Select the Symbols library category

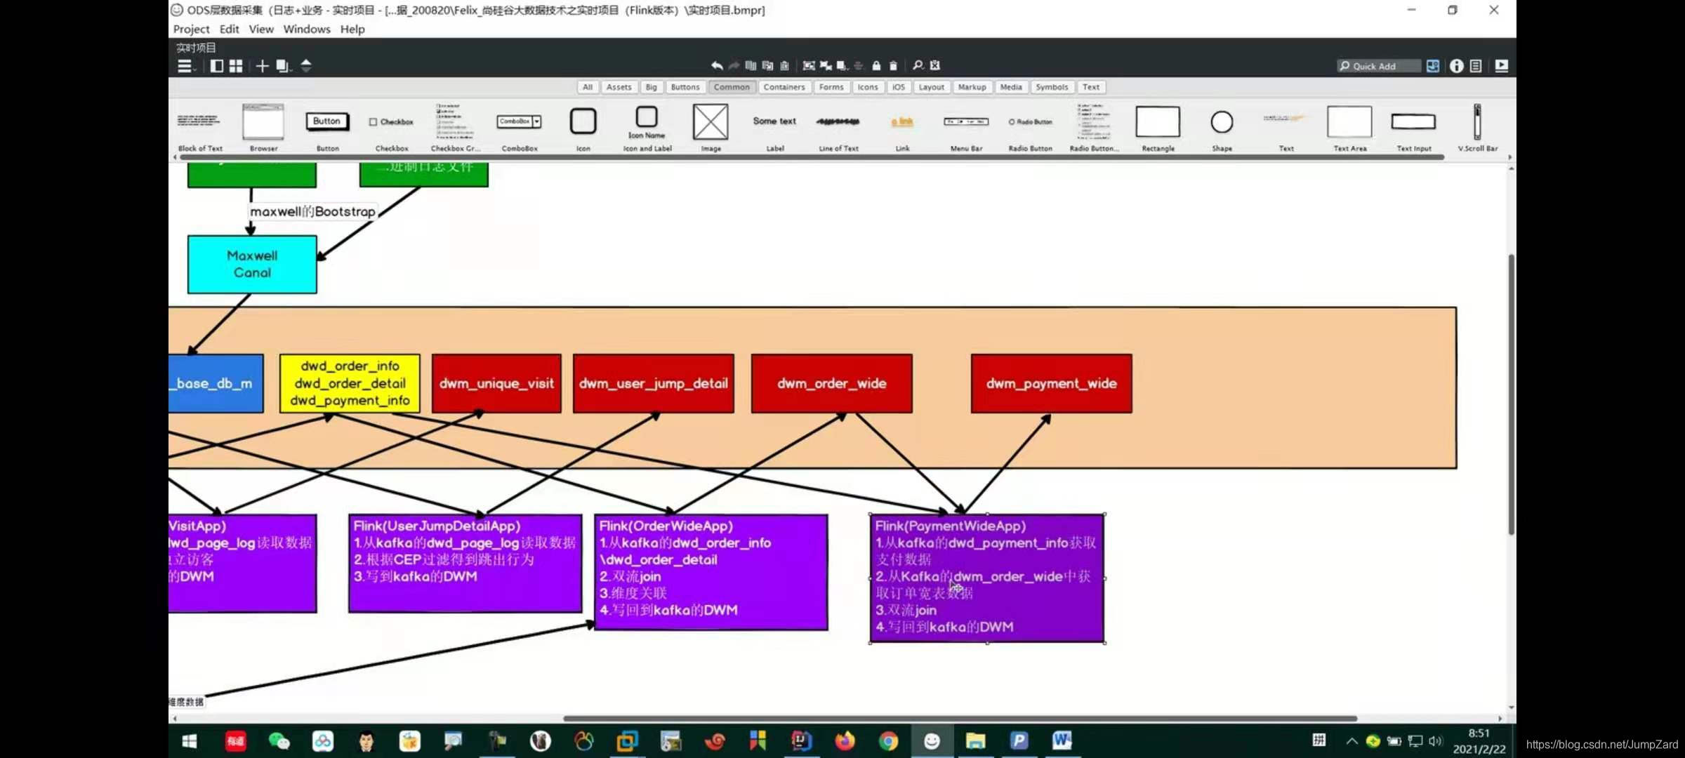pyautogui.click(x=1051, y=87)
